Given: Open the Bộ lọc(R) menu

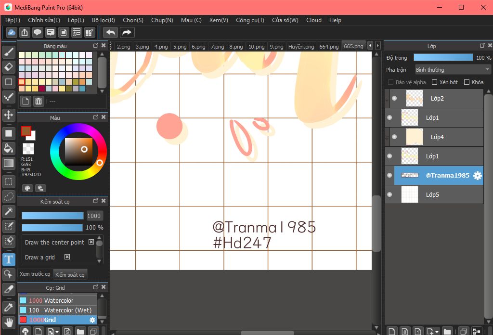Looking at the screenshot, I should point(104,20).
